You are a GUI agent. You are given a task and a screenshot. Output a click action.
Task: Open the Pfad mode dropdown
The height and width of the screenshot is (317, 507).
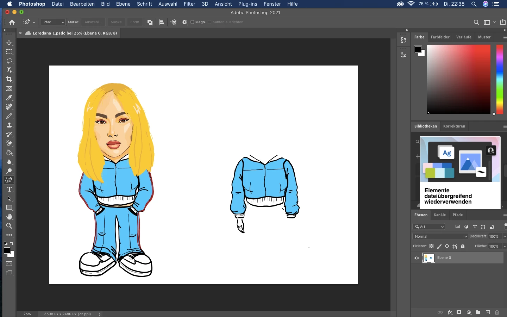pyautogui.click(x=53, y=22)
